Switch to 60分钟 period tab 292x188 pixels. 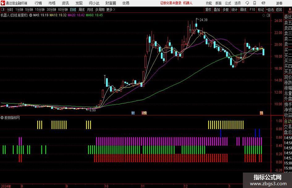pos(63,10)
